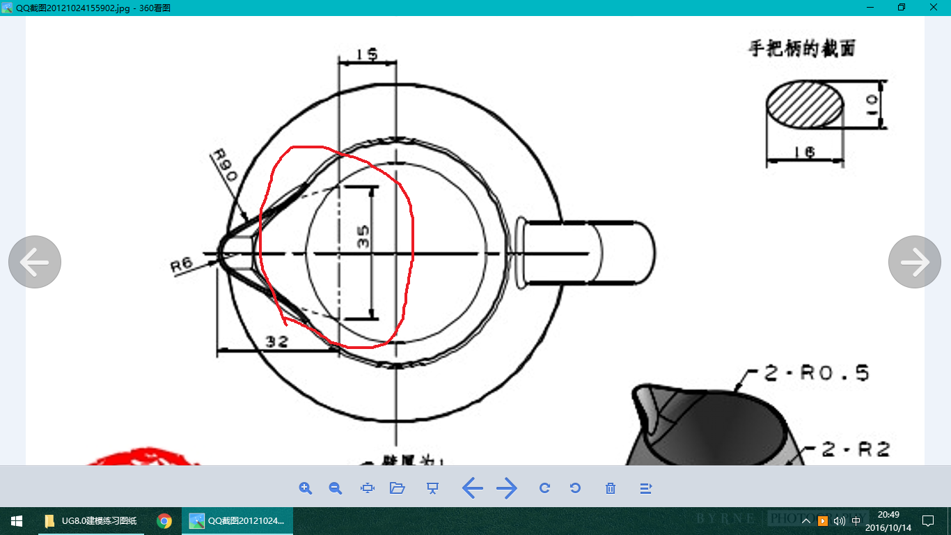Rotate image clockwise

pyautogui.click(x=545, y=488)
